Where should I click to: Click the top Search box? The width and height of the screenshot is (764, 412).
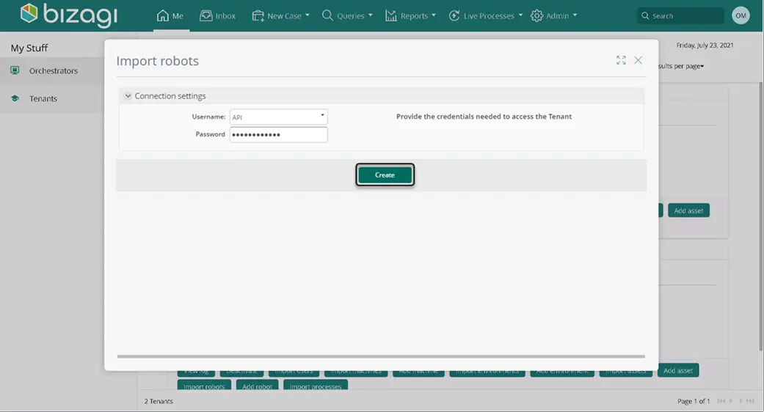pyautogui.click(x=680, y=15)
